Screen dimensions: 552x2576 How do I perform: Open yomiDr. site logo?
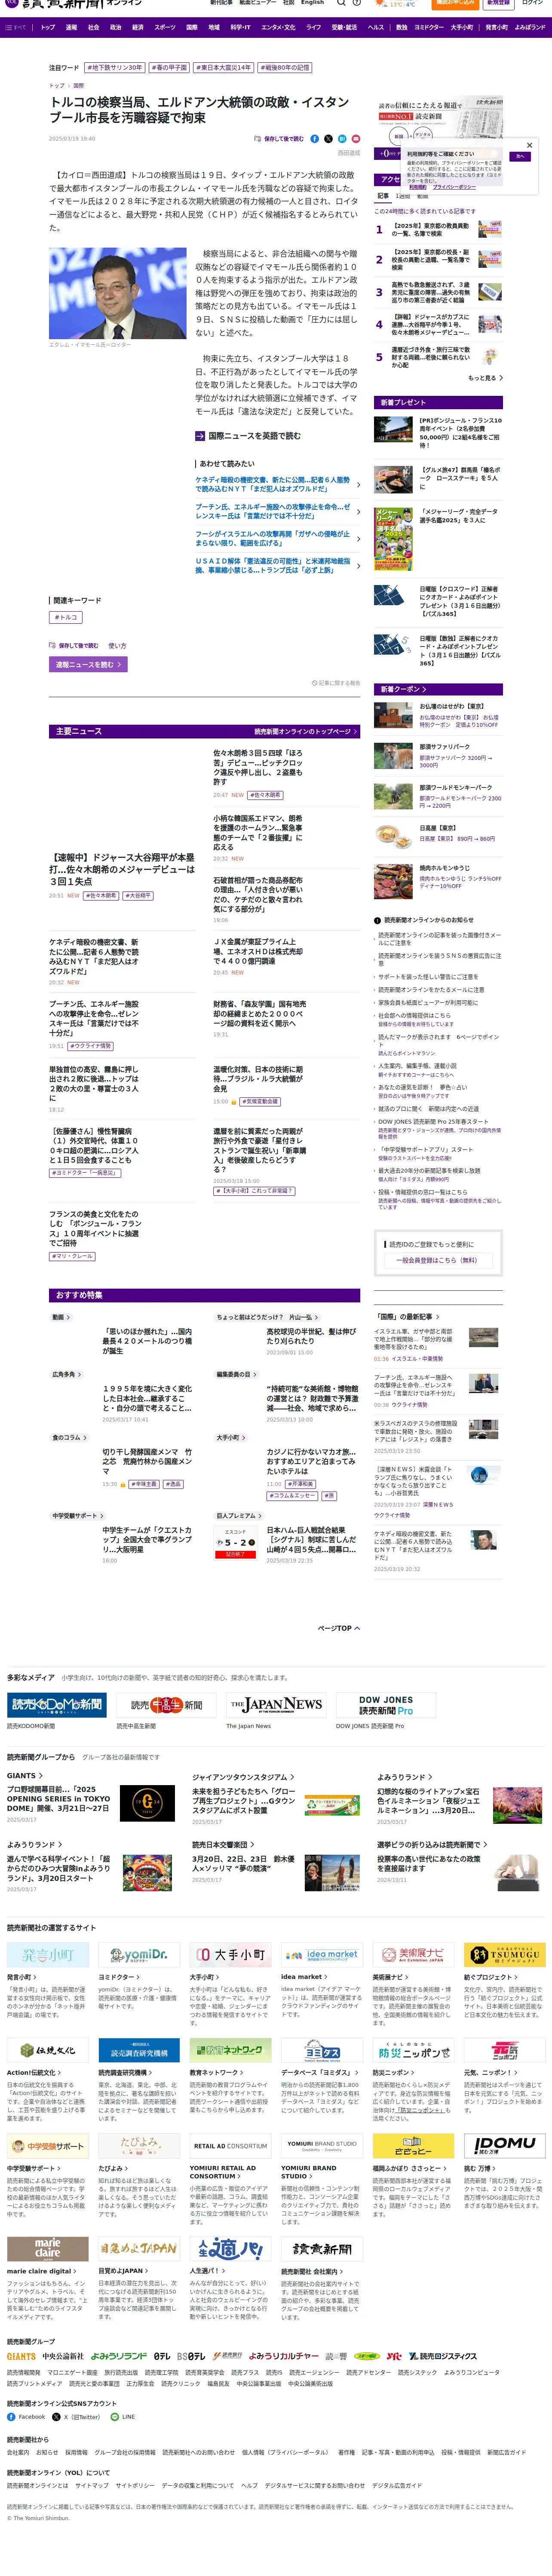tap(139, 1954)
